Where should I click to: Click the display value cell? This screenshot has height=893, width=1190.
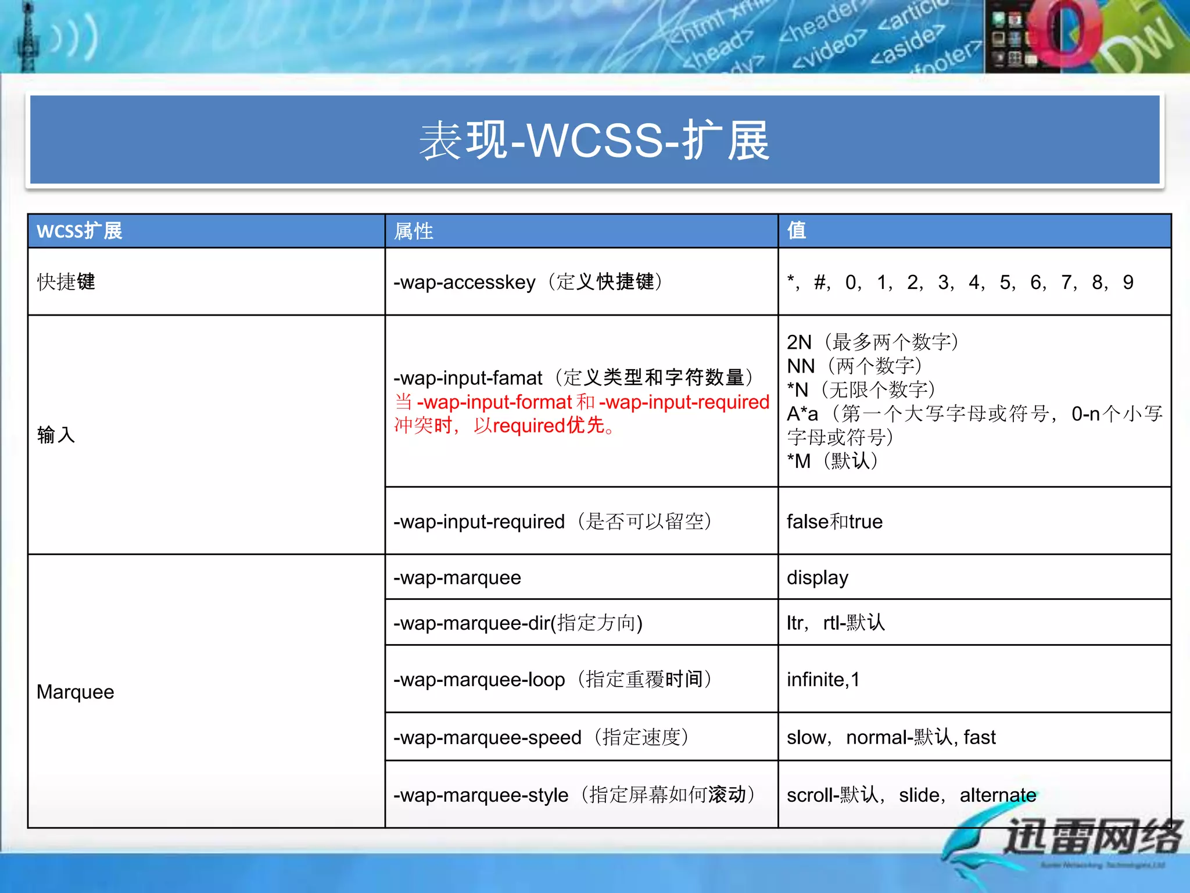click(974, 577)
